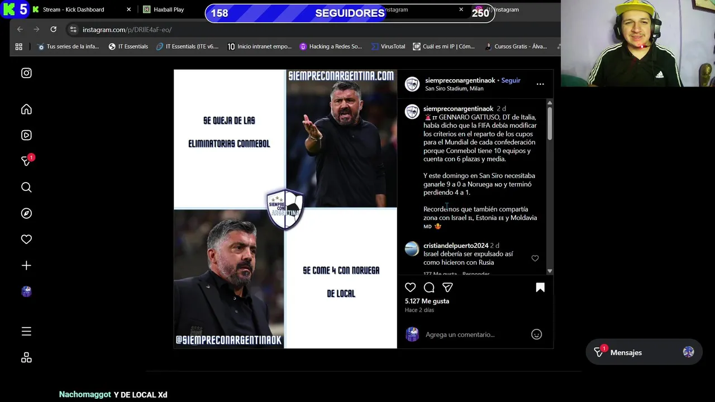
Task: Click Nachomaggot chat username
Action: pyautogui.click(x=85, y=394)
